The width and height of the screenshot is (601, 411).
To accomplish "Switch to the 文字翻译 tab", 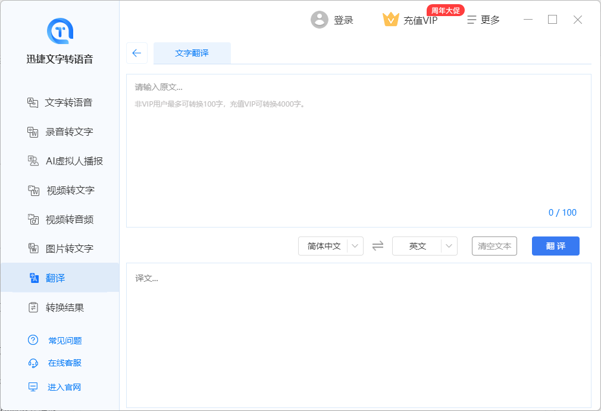I will [x=192, y=53].
